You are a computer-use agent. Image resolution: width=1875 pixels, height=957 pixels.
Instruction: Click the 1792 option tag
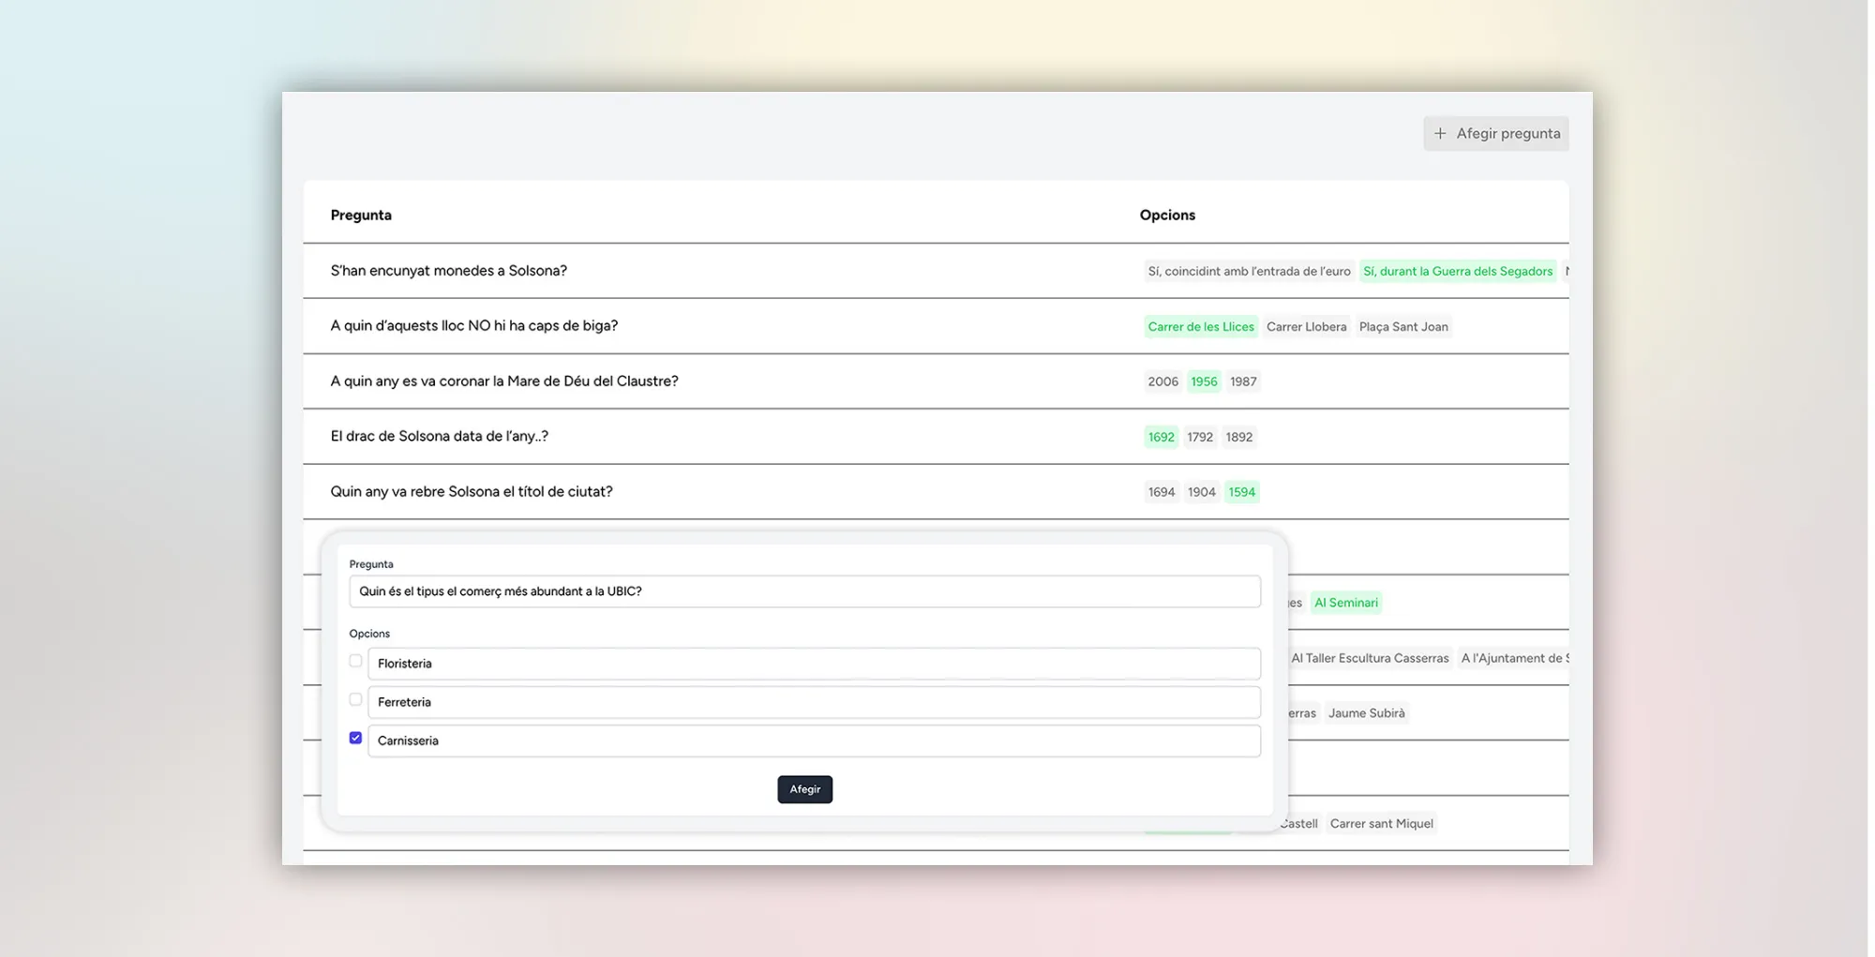[1200, 437]
